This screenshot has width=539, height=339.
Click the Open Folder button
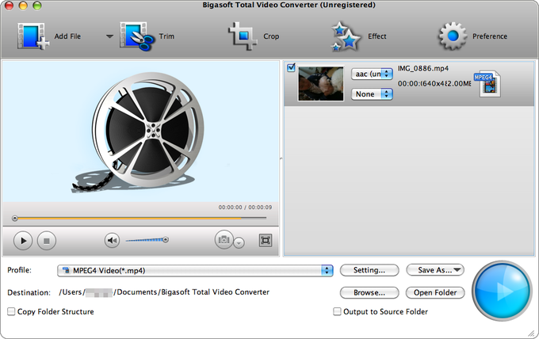click(435, 292)
